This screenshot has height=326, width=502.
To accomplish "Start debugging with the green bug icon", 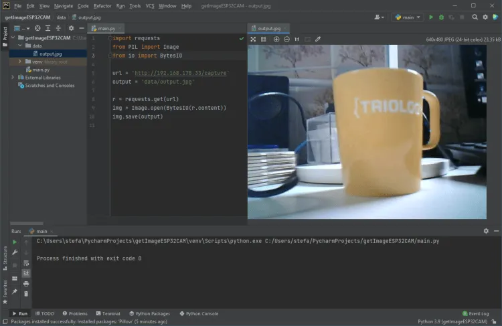I will 441,17.
